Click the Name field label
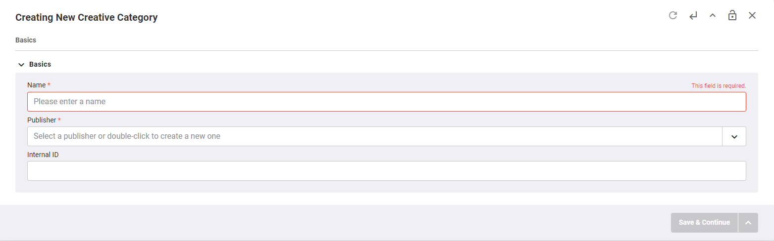Image resolution: width=774 pixels, height=241 pixels. coord(36,85)
